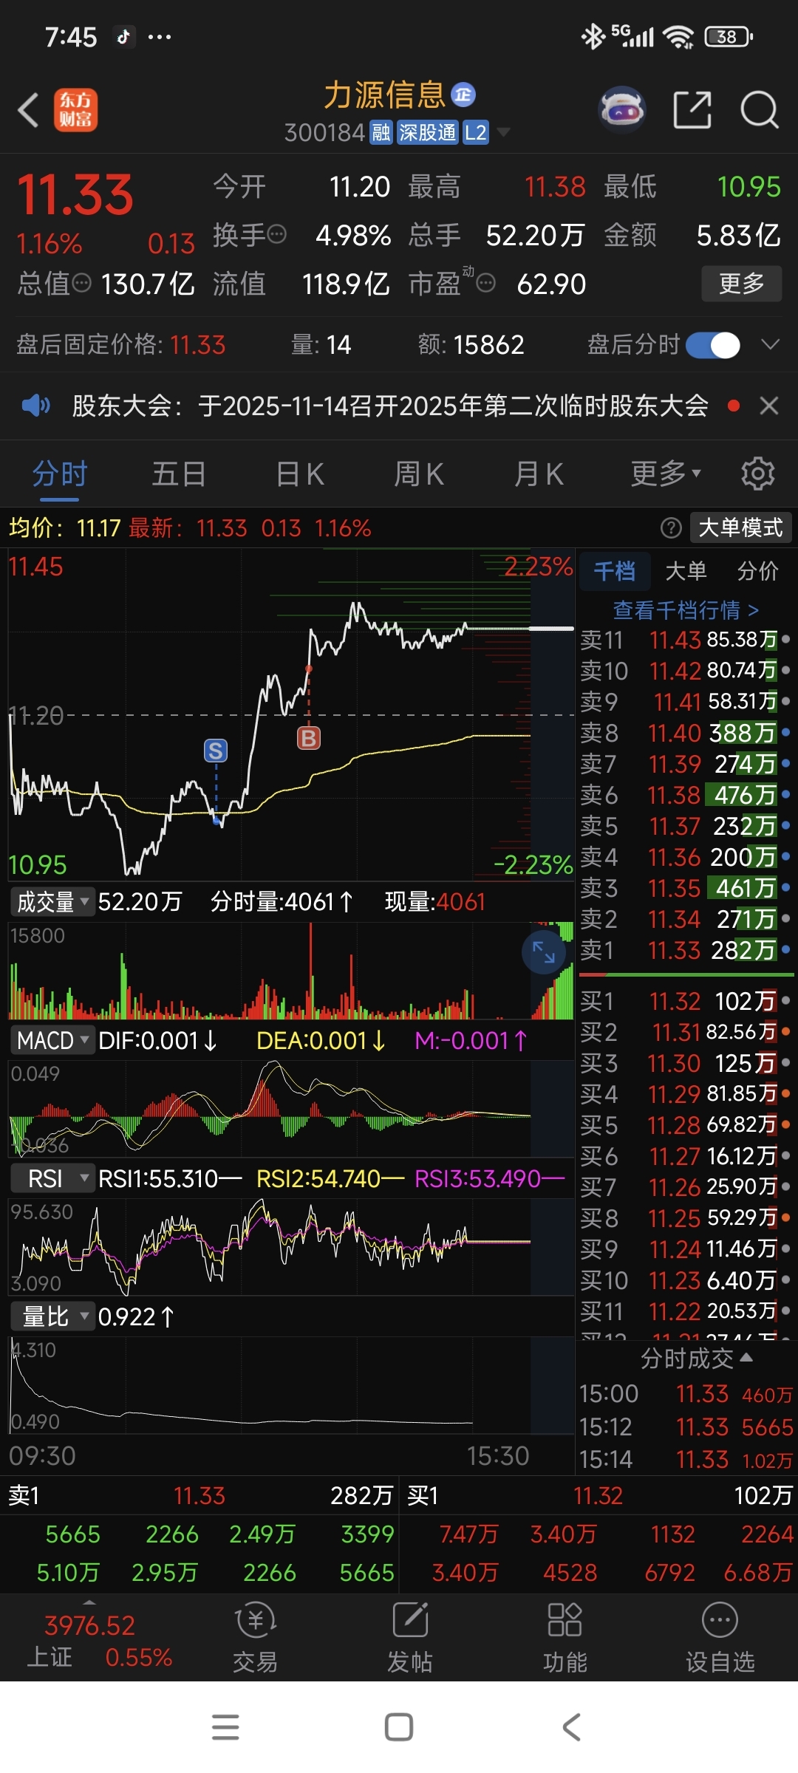The width and height of the screenshot is (798, 1773).
Task: Toggle the 盘后分时 switch
Action: [x=713, y=345]
